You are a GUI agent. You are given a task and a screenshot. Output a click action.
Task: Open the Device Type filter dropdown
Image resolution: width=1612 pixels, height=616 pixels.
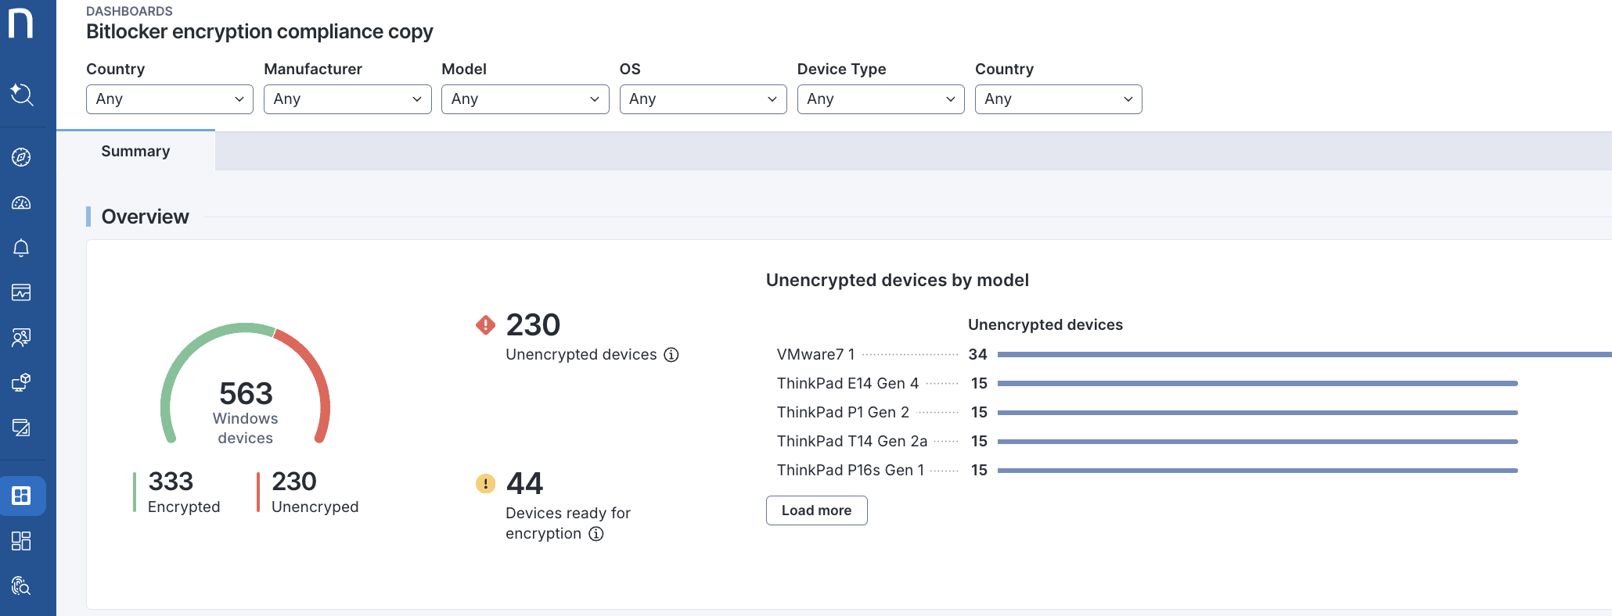880,99
